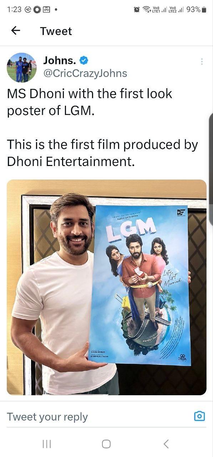Go back using the arrow icon

pos(16,31)
